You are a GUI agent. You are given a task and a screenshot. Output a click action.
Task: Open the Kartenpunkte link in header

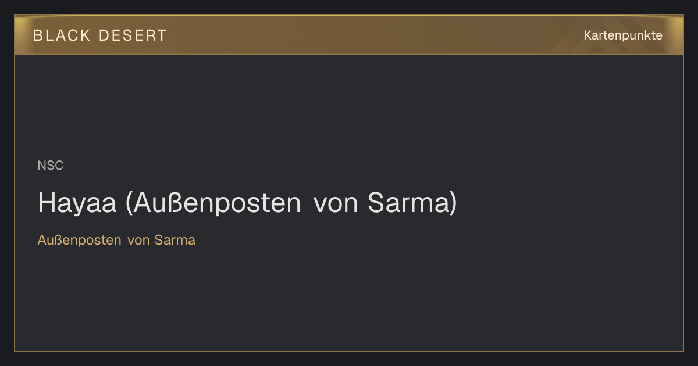623,35
